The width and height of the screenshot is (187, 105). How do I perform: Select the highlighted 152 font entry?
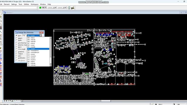[38, 49]
